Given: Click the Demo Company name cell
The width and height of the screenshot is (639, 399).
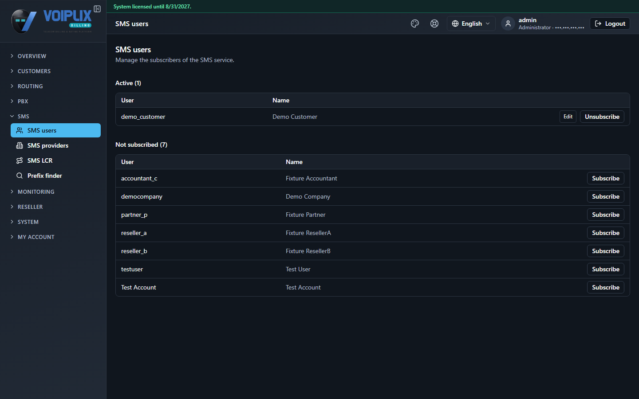Looking at the screenshot, I should (308, 196).
